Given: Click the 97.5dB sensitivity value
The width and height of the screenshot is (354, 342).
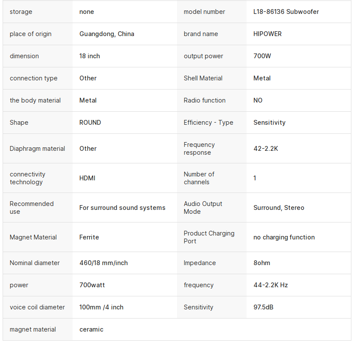Looking at the screenshot, I should (263, 307).
